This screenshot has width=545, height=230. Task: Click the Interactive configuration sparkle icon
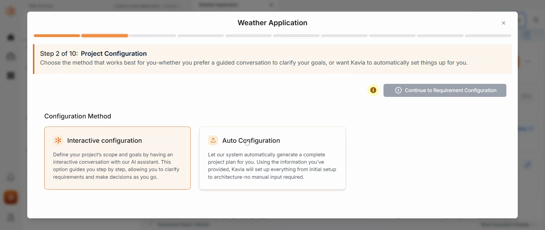58,140
